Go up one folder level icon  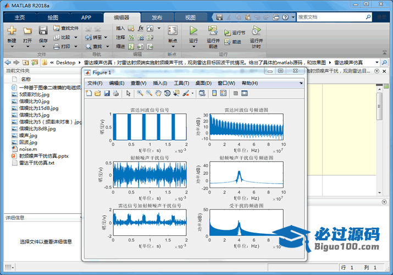coord(25,62)
